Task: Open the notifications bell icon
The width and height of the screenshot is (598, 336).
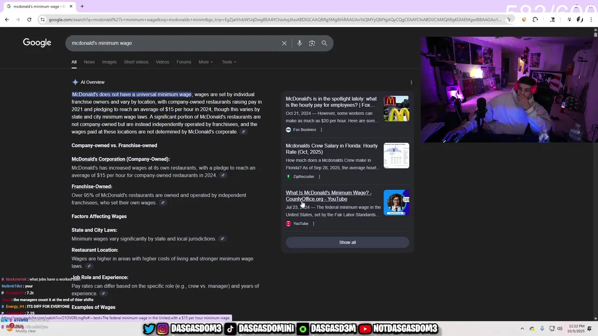Action: [590, 329]
